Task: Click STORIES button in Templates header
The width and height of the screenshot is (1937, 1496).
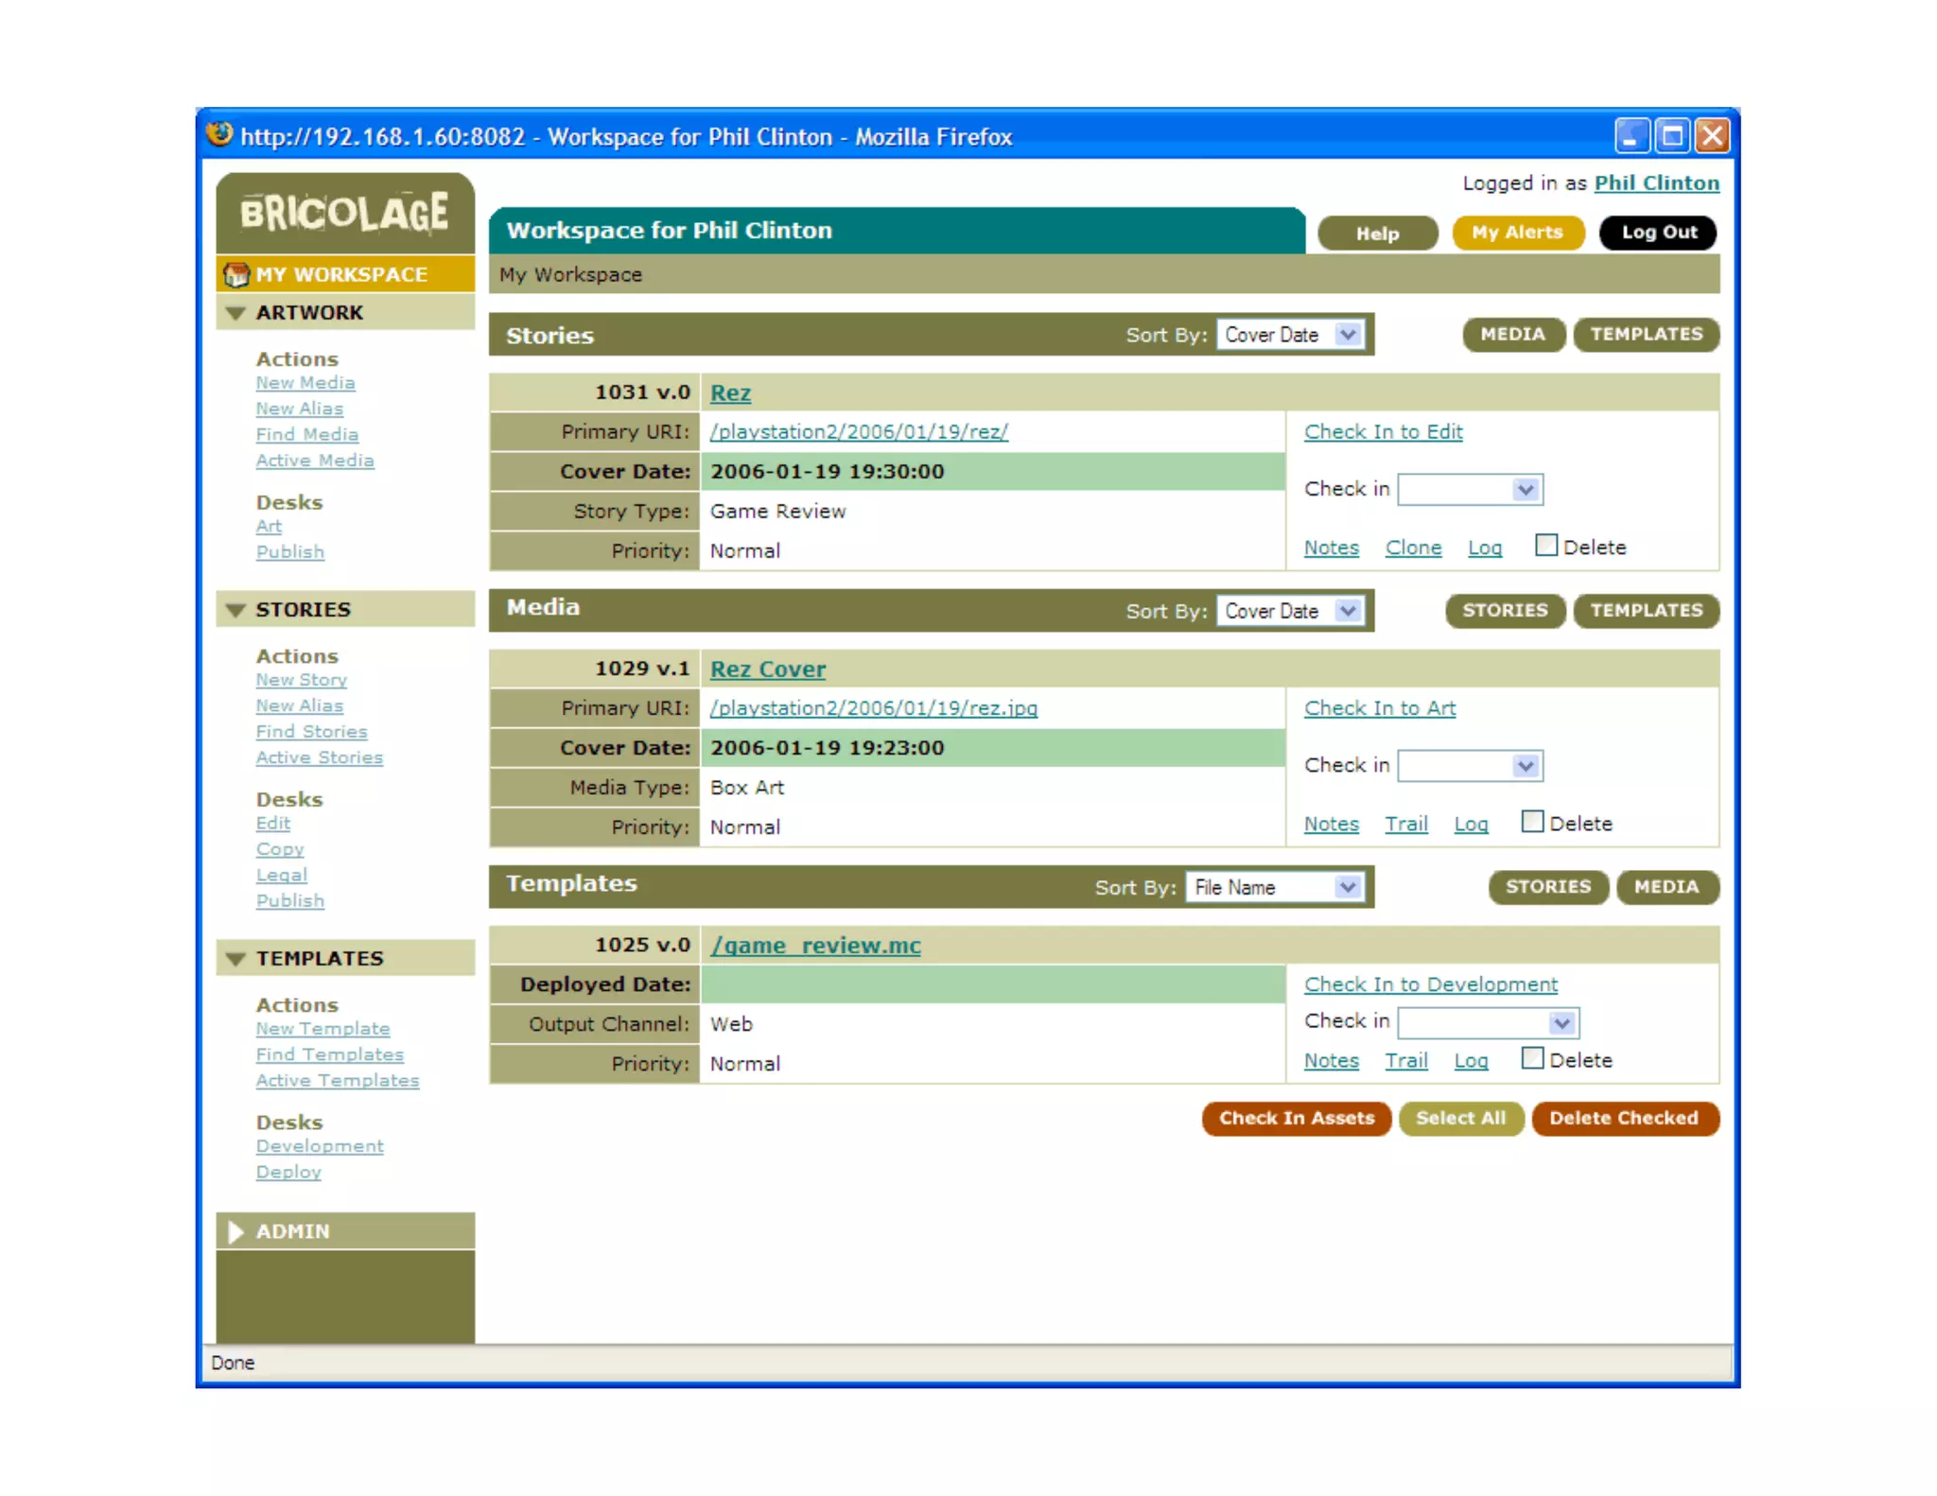Action: pyautogui.click(x=1547, y=887)
